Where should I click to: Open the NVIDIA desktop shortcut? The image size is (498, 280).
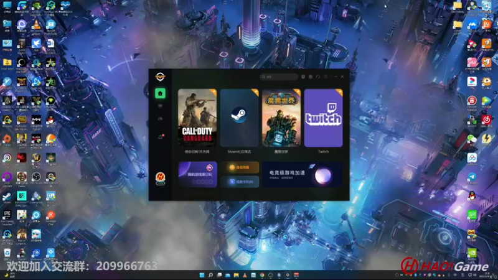pos(472,255)
